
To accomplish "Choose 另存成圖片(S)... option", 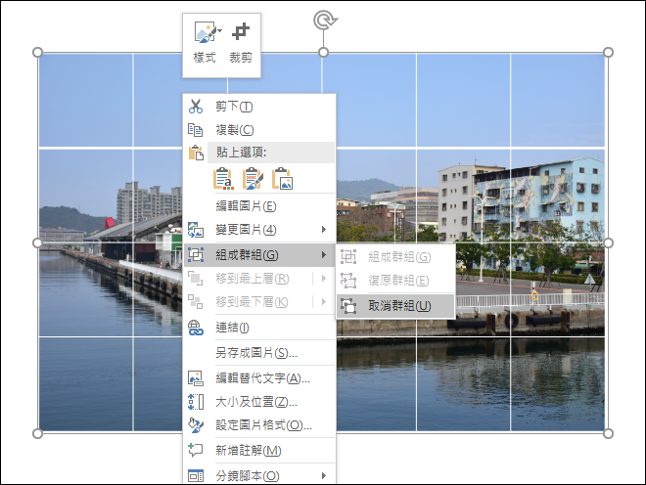I will 259,353.
